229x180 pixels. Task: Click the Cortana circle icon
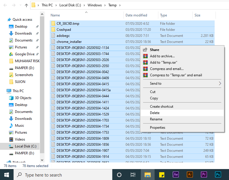119,175
